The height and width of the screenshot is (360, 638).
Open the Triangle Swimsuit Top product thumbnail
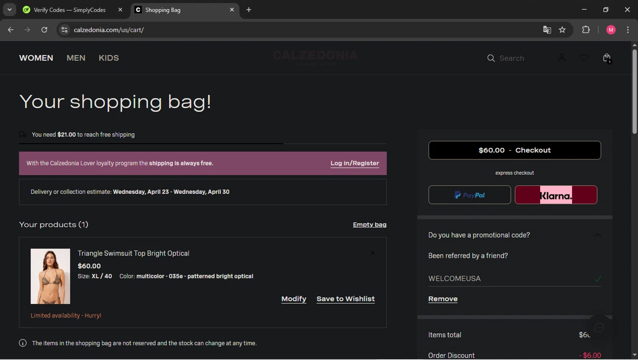(x=50, y=276)
